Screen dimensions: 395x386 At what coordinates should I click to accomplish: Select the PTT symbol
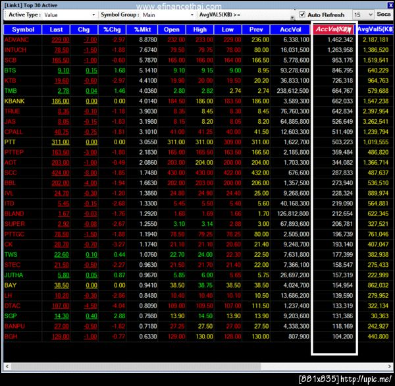pos(10,142)
